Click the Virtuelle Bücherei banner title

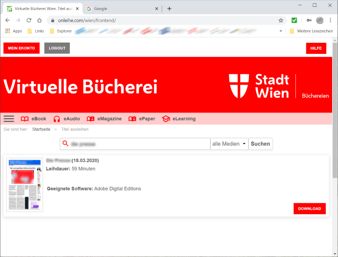80,87
